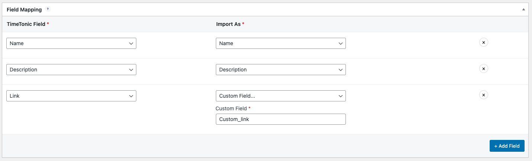Open the Import As dropdown set to Name

point(281,43)
